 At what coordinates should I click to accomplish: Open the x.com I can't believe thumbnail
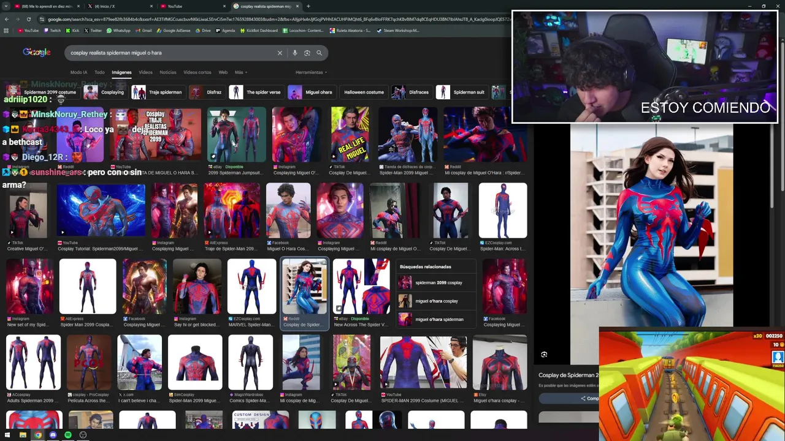click(139, 363)
